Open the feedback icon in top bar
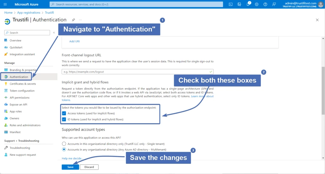 [x=274, y=4]
